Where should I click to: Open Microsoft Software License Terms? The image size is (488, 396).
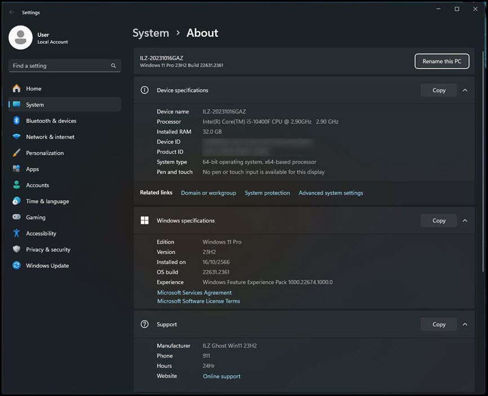[x=198, y=301]
